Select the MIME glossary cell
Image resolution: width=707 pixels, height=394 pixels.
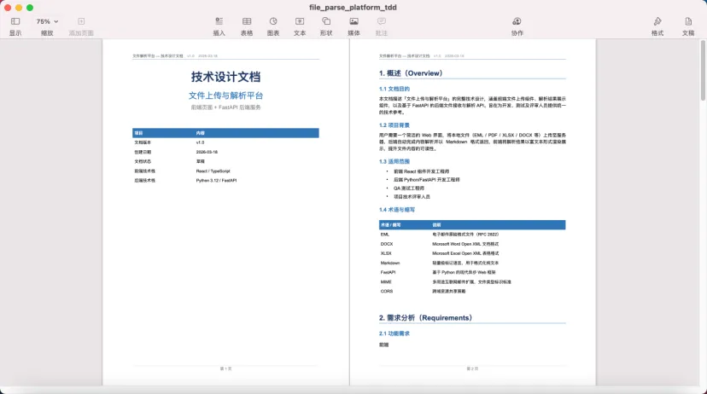(386, 282)
